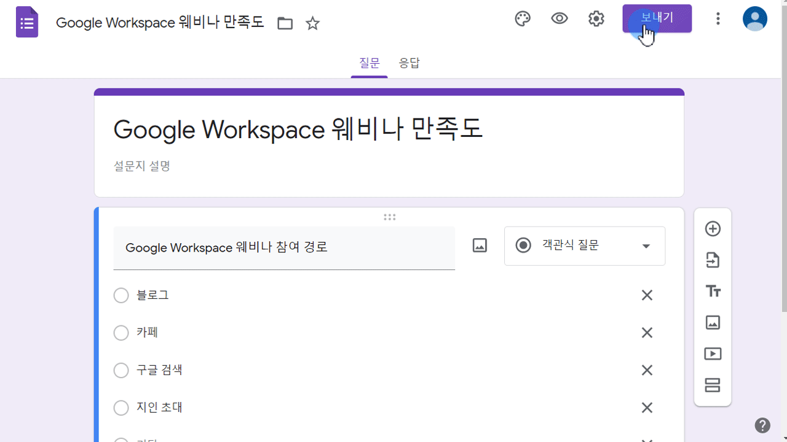The image size is (787, 442).
Task: Select the 카페 radio option
Action: [121, 333]
